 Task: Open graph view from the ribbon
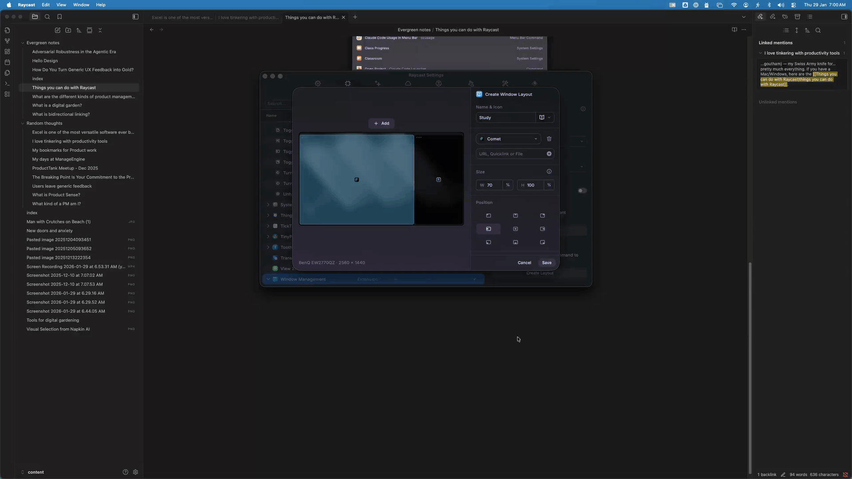[x=7, y=41]
